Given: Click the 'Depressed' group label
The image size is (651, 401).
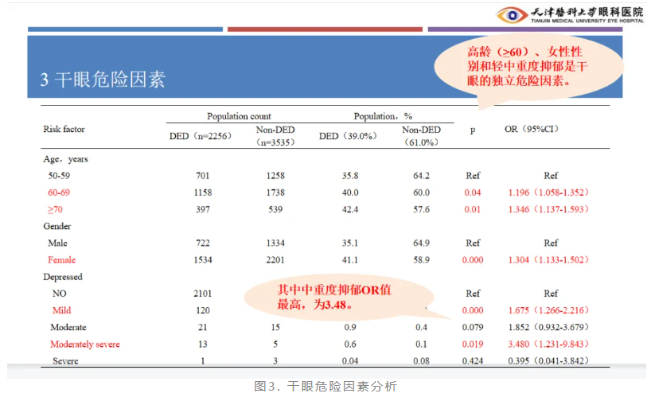Looking at the screenshot, I should tap(63, 277).
